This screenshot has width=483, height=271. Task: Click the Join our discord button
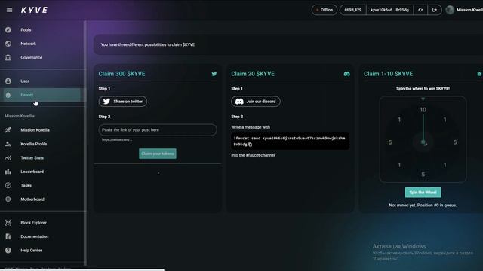point(256,102)
